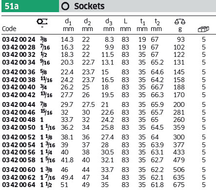Click weight value 506
The image size is (216, 190).
click(179, 170)
